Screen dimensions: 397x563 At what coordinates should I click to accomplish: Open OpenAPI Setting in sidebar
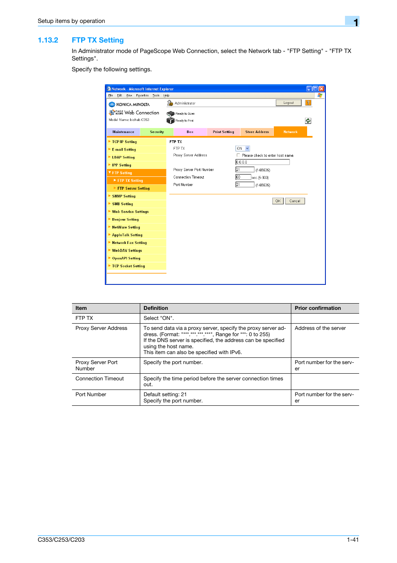tap(136, 258)
